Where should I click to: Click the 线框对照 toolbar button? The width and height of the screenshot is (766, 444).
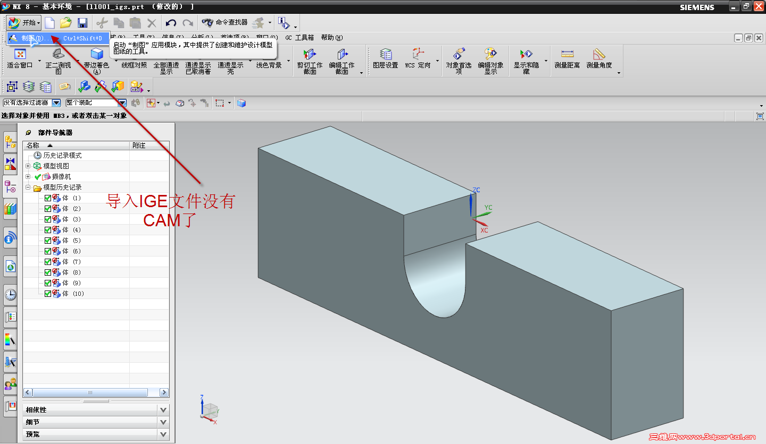tap(134, 65)
